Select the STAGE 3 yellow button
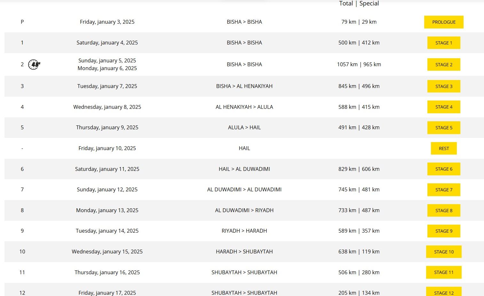Image resolution: width=484 pixels, height=296 pixels. click(x=444, y=86)
